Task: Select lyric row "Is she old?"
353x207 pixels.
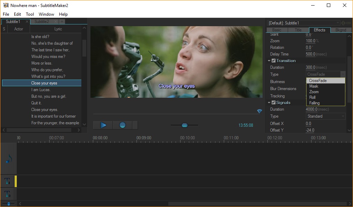Action: pyautogui.click(x=42, y=36)
